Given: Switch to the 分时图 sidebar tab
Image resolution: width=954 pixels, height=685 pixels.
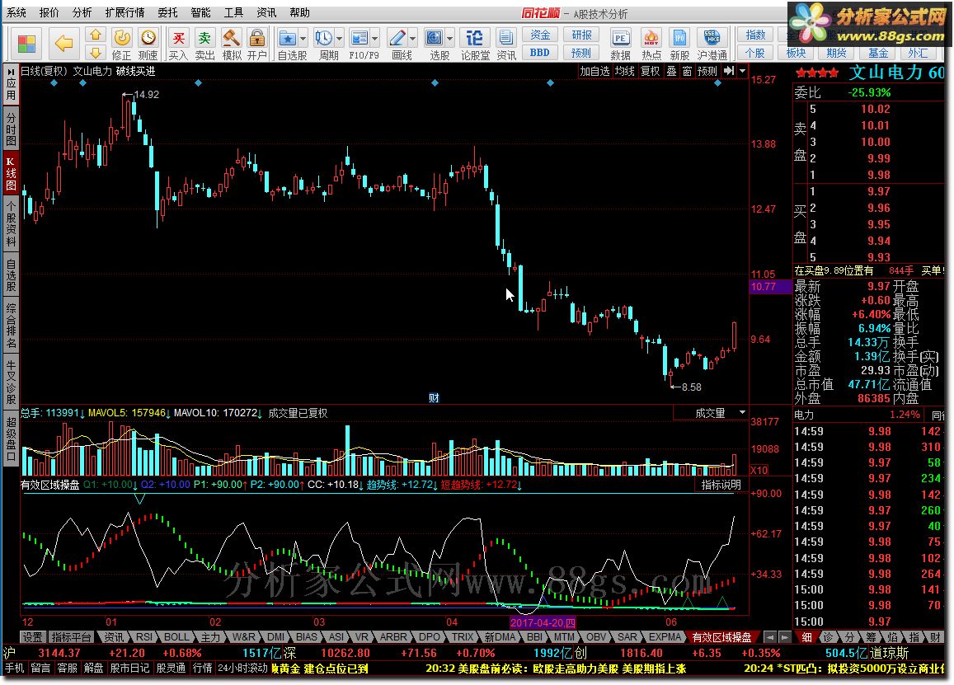Looking at the screenshot, I should (11, 127).
